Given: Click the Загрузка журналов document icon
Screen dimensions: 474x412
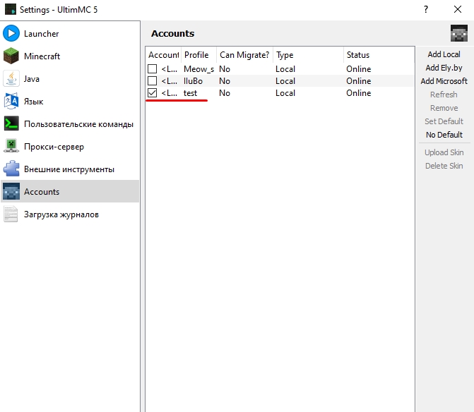Looking at the screenshot, I should click(11, 214).
